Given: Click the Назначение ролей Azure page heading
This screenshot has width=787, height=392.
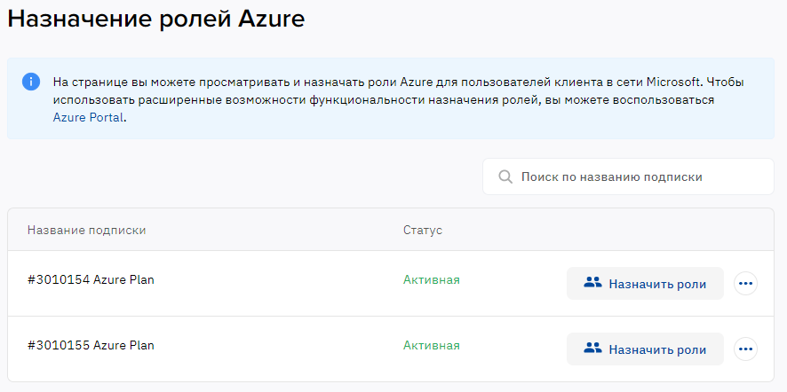Looking at the screenshot, I should pos(156,19).
